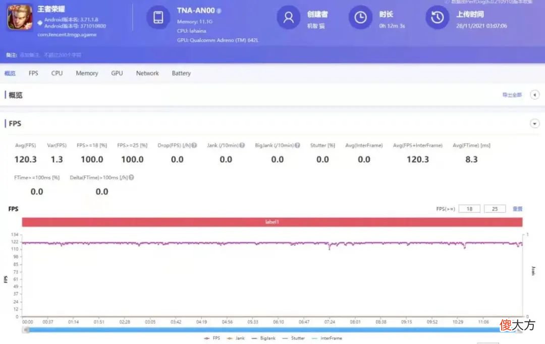
Task: Click the FPS threshold field showing 18
Action: point(469,209)
